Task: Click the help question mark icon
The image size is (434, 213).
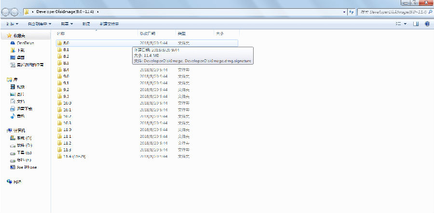Action: coord(427,24)
